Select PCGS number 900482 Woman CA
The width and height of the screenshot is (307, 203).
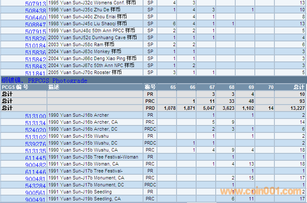click(x=35, y=165)
